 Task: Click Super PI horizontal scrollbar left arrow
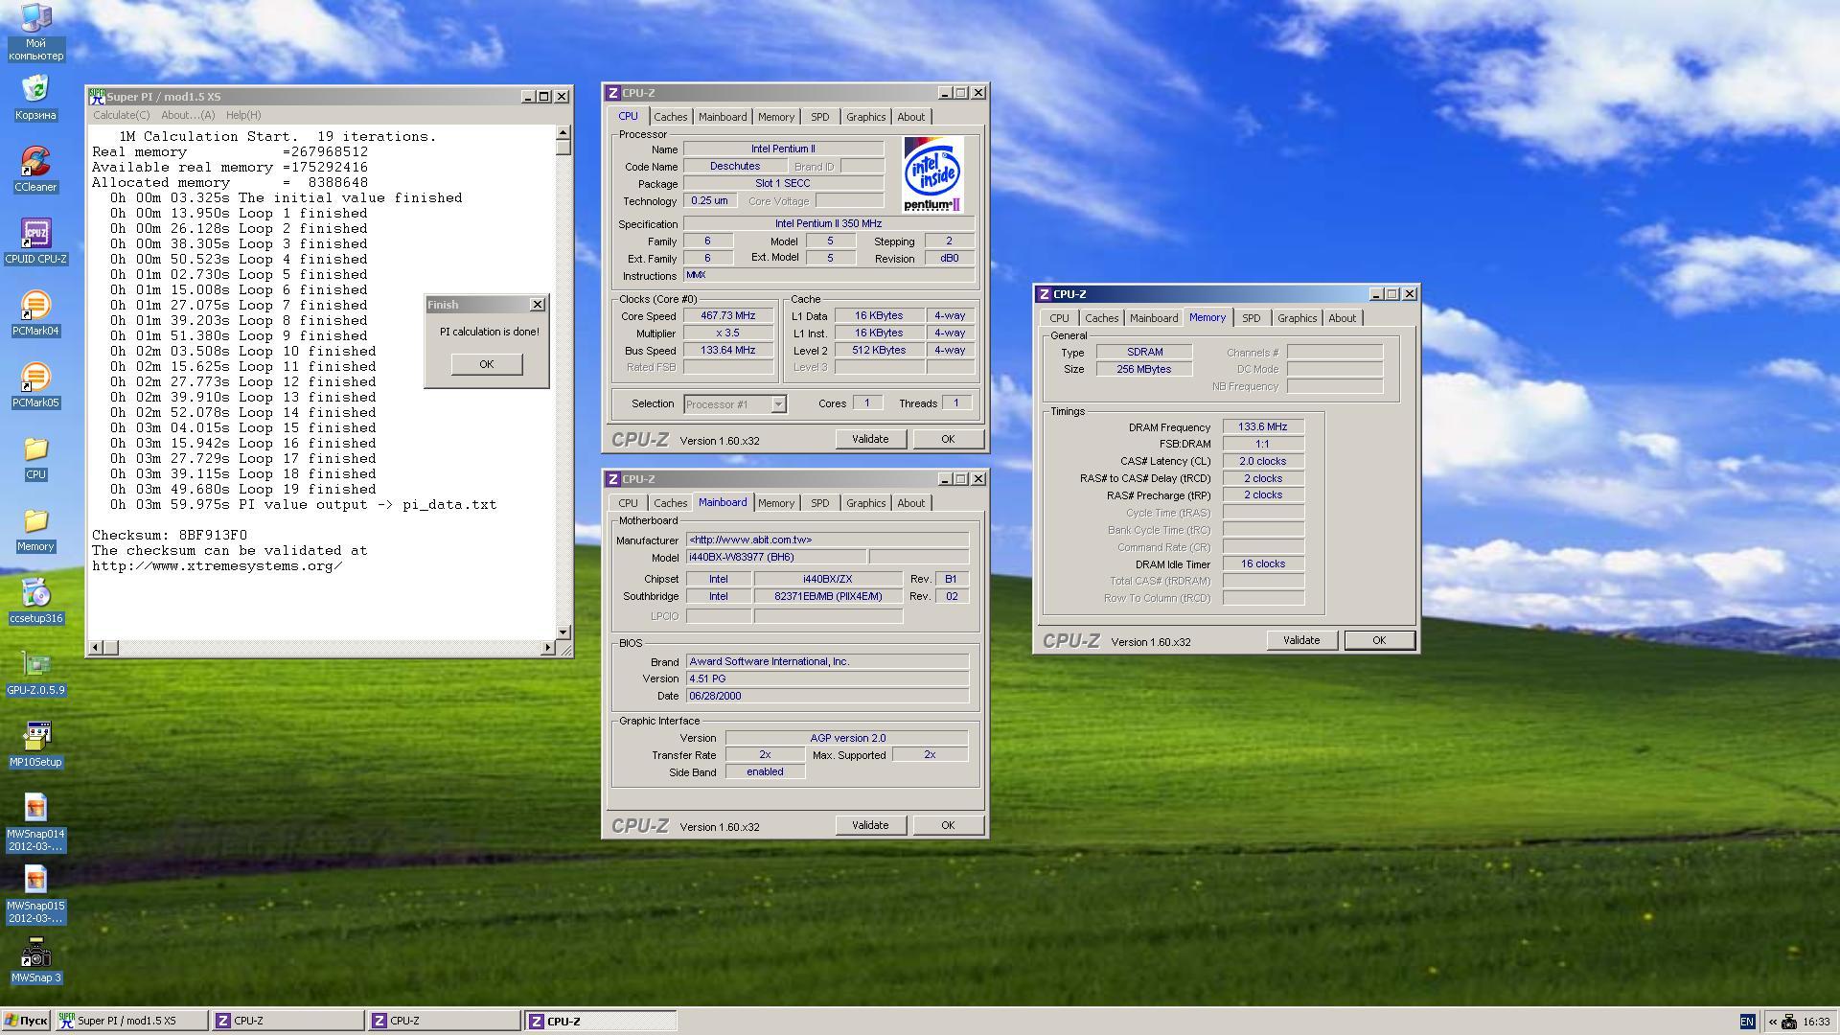coord(95,648)
